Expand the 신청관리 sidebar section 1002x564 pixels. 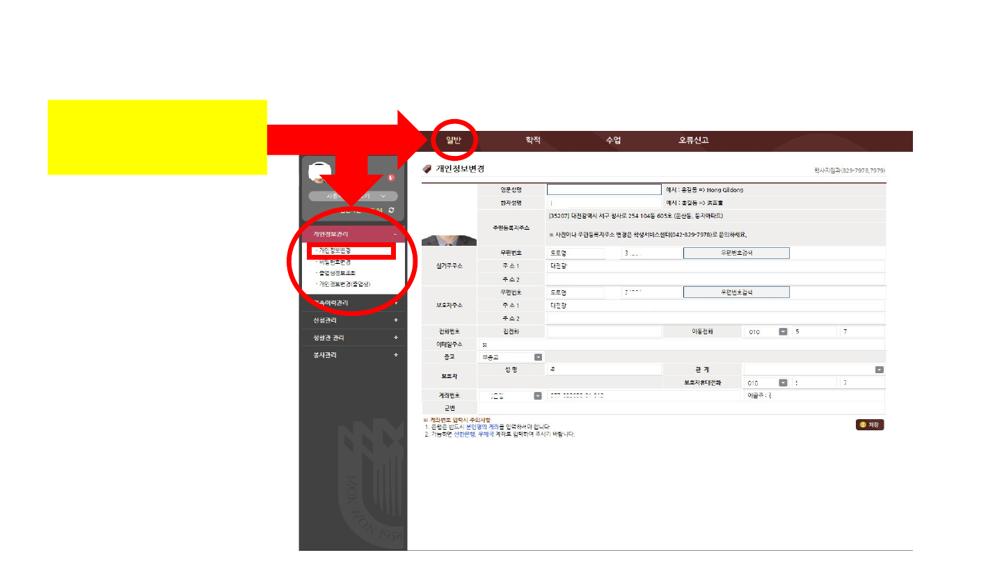(x=395, y=320)
